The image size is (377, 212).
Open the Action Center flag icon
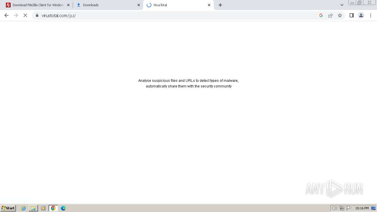pos(349,208)
